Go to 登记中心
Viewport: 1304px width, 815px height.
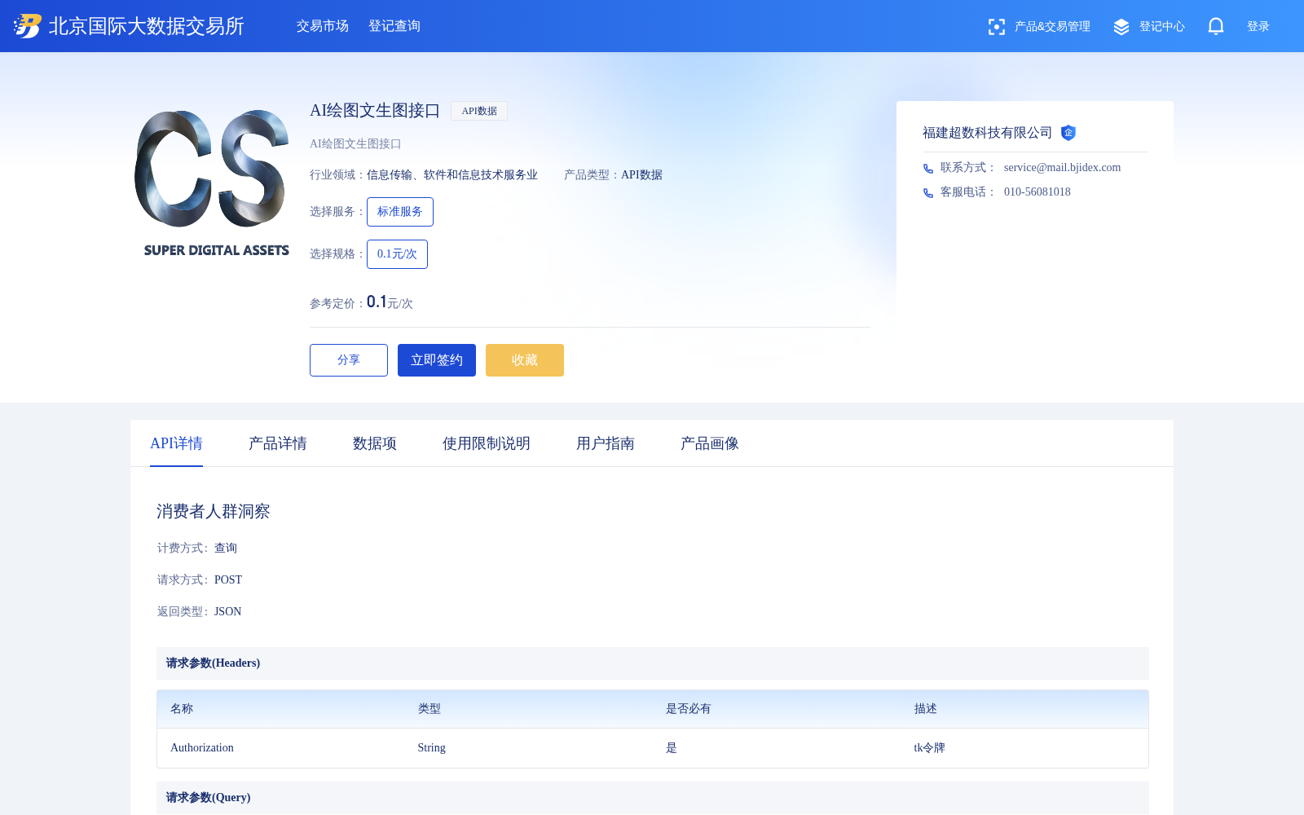coord(1162,26)
